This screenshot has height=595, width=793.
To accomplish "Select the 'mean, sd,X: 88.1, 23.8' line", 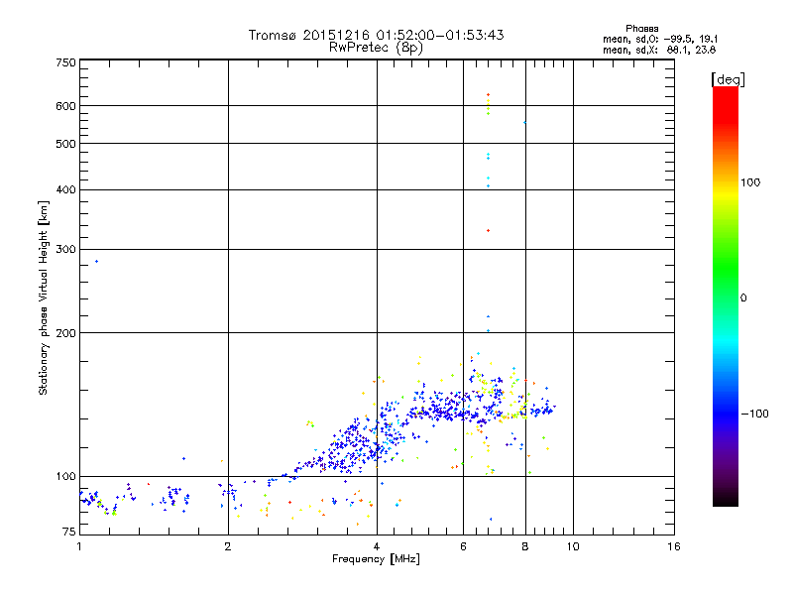I will [659, 50].
